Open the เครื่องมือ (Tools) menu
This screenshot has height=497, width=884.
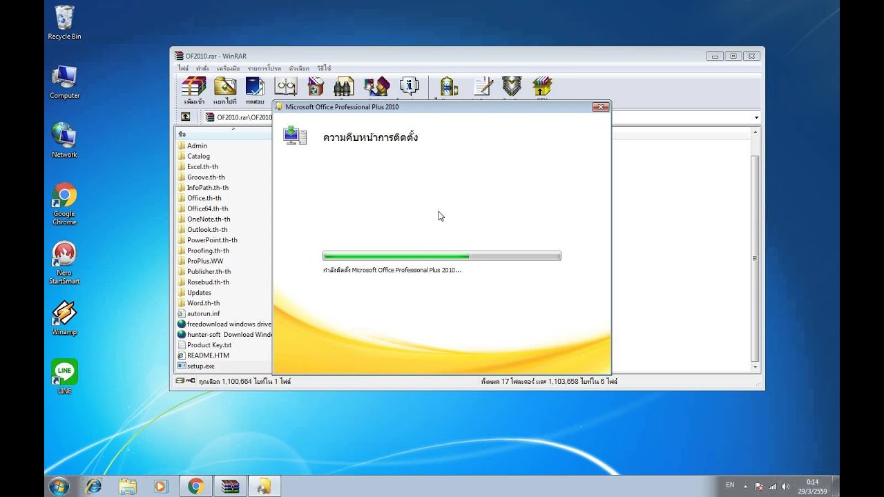point(228,68)
